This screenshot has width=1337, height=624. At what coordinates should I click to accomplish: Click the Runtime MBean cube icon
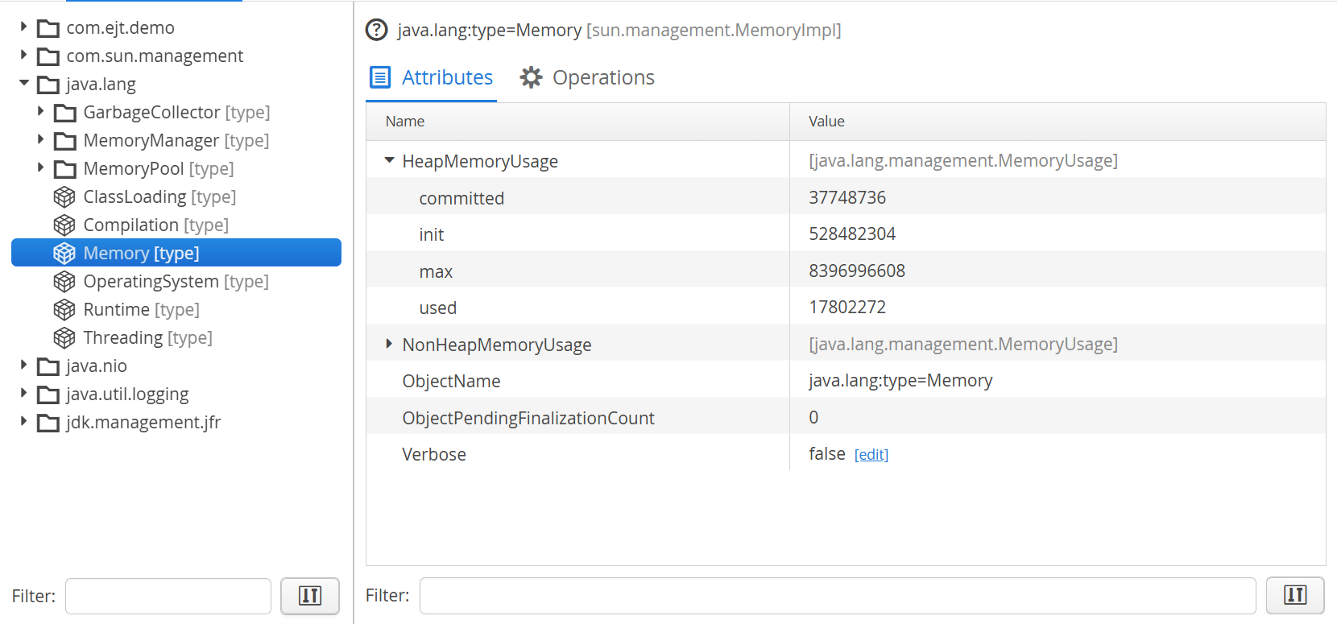64,310
